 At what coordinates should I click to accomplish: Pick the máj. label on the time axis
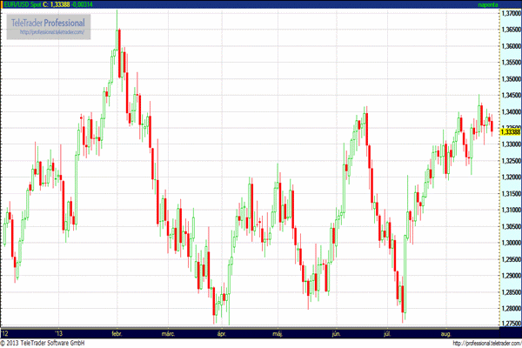coord(278,333)
